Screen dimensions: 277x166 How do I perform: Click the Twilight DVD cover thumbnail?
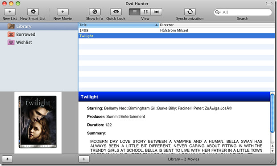(37, 122)
